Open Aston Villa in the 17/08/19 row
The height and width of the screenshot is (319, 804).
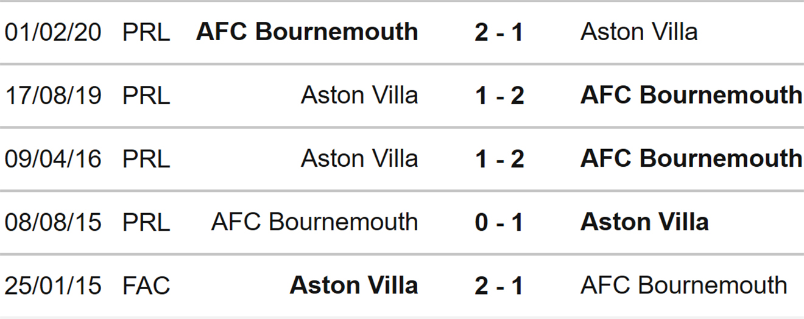point(359,96)
